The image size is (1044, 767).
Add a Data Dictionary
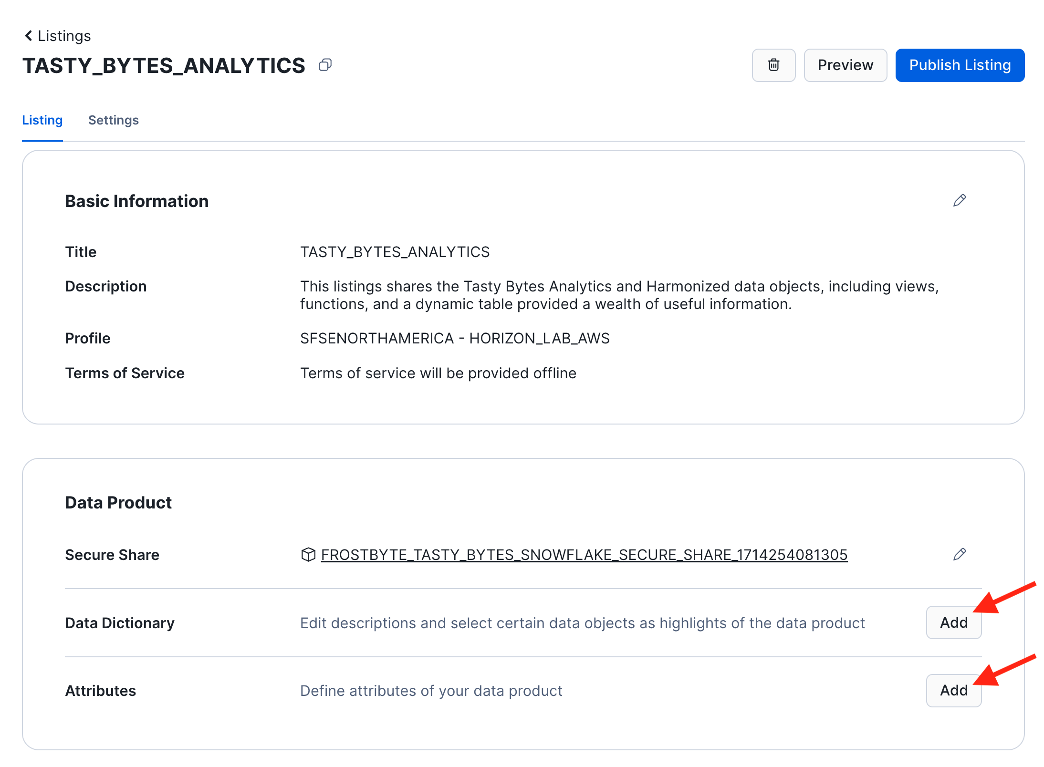(x=953, y=622)
